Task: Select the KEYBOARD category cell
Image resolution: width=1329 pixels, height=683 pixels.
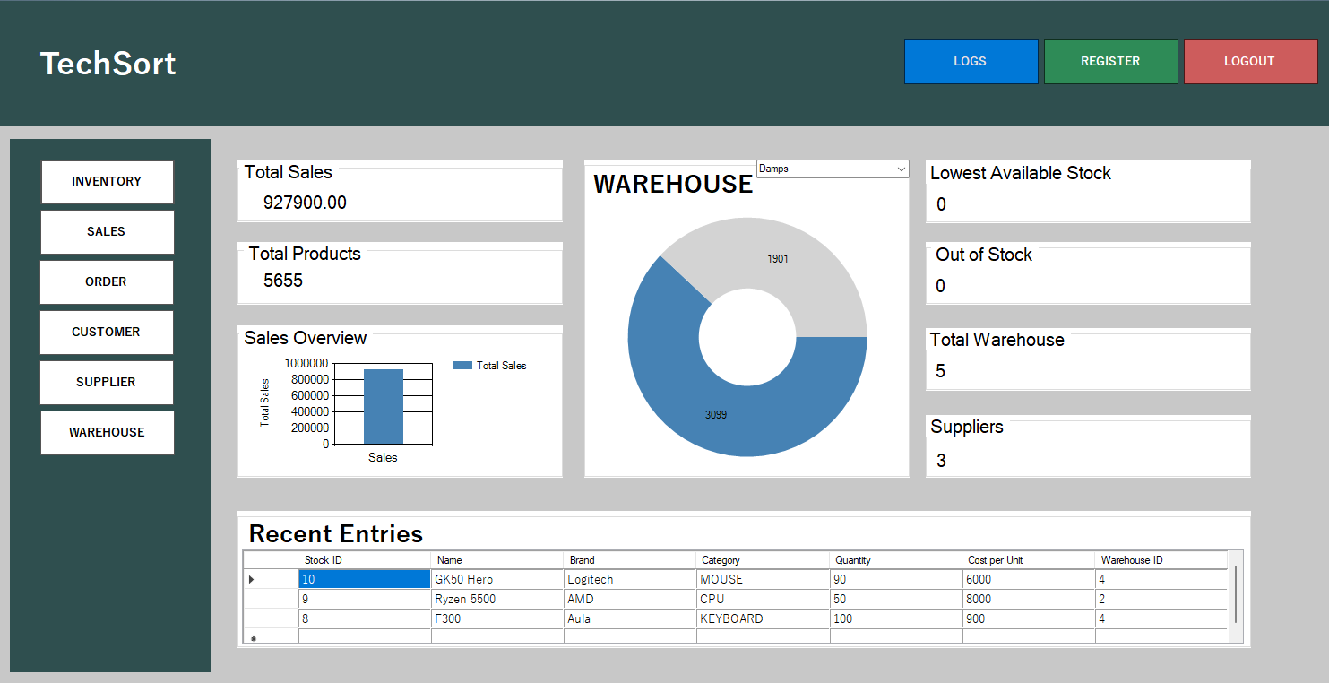Action: (x=763, y=619)
